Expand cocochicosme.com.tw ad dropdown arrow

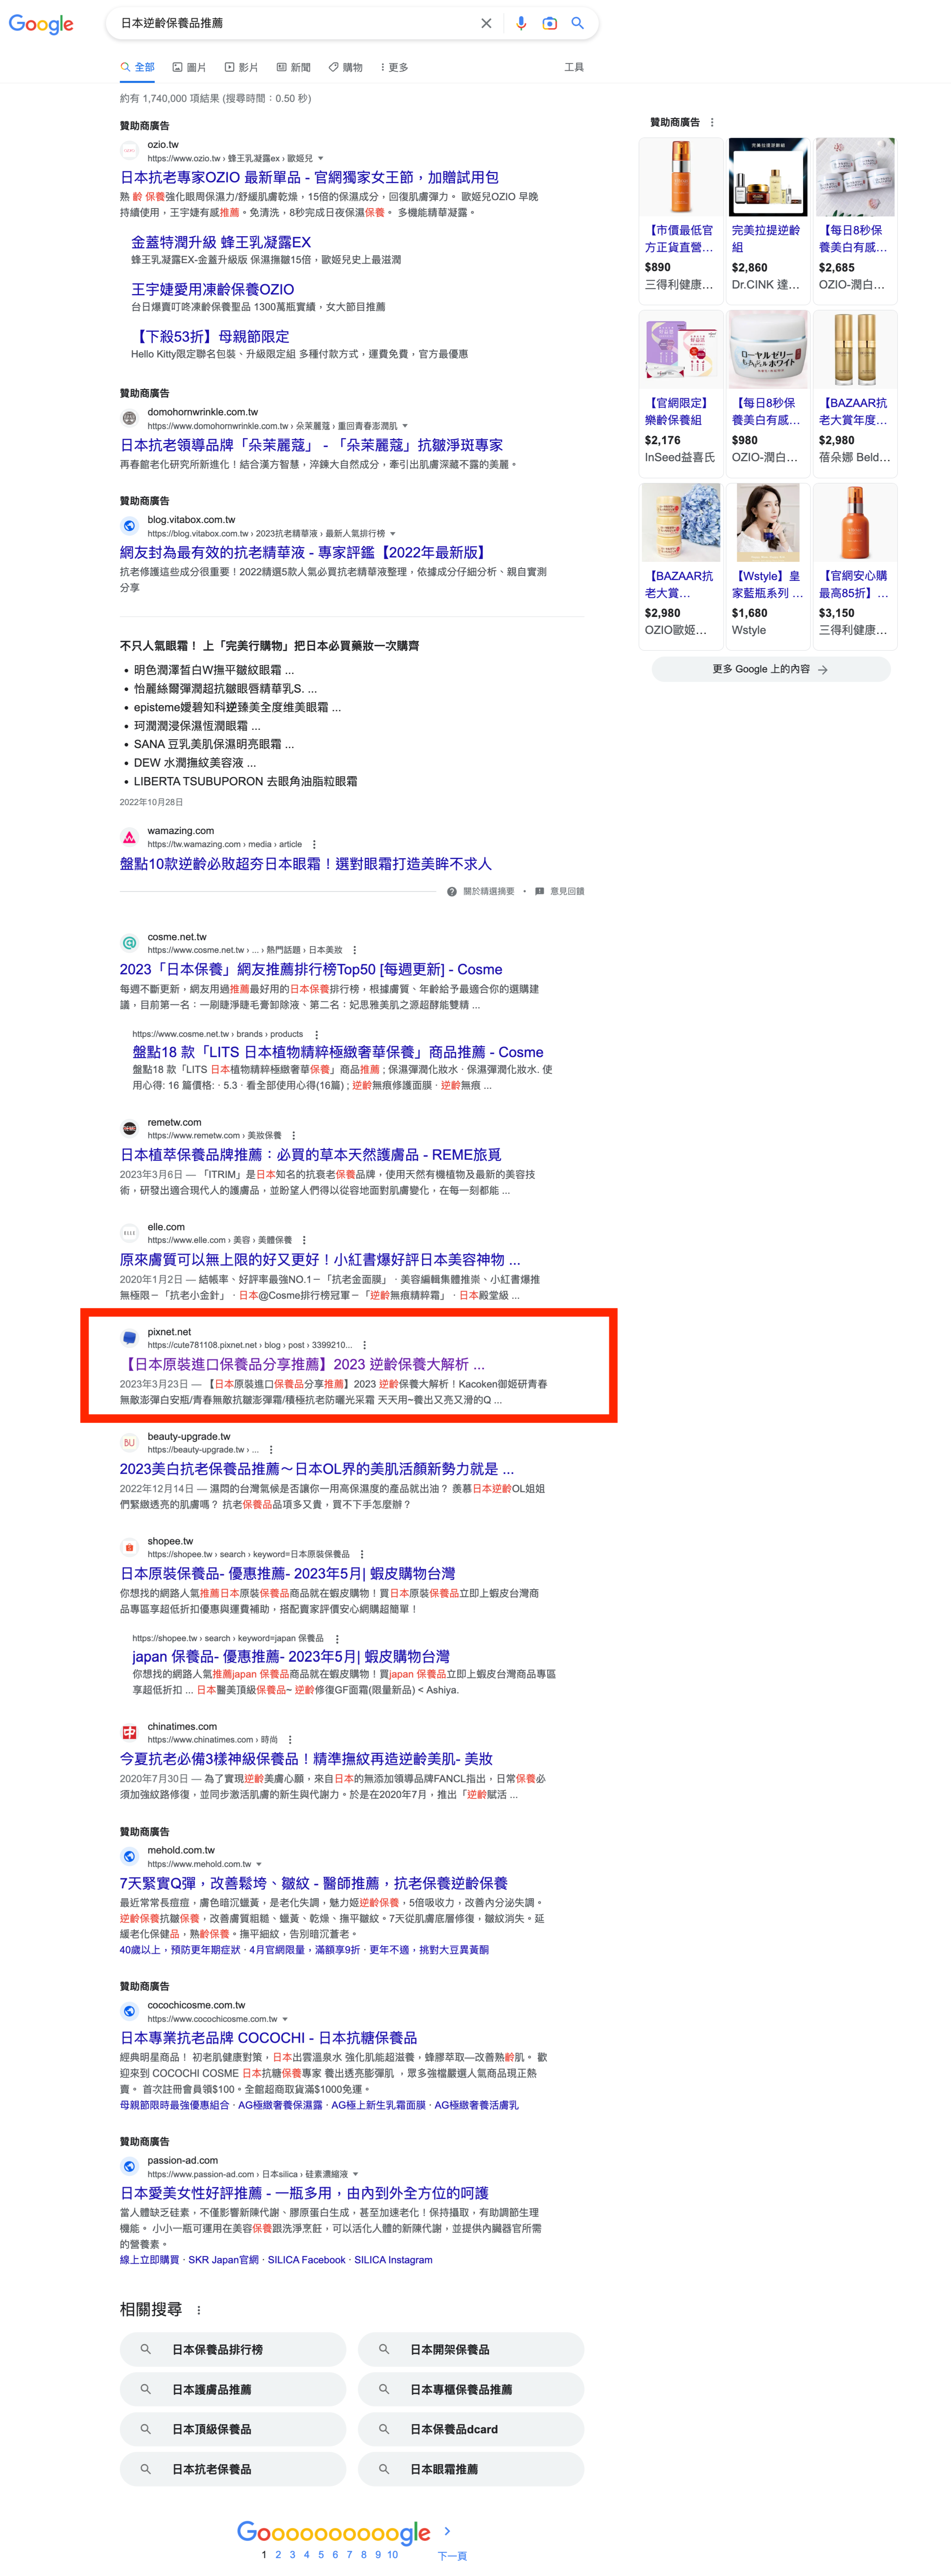tap(285, 2019)
